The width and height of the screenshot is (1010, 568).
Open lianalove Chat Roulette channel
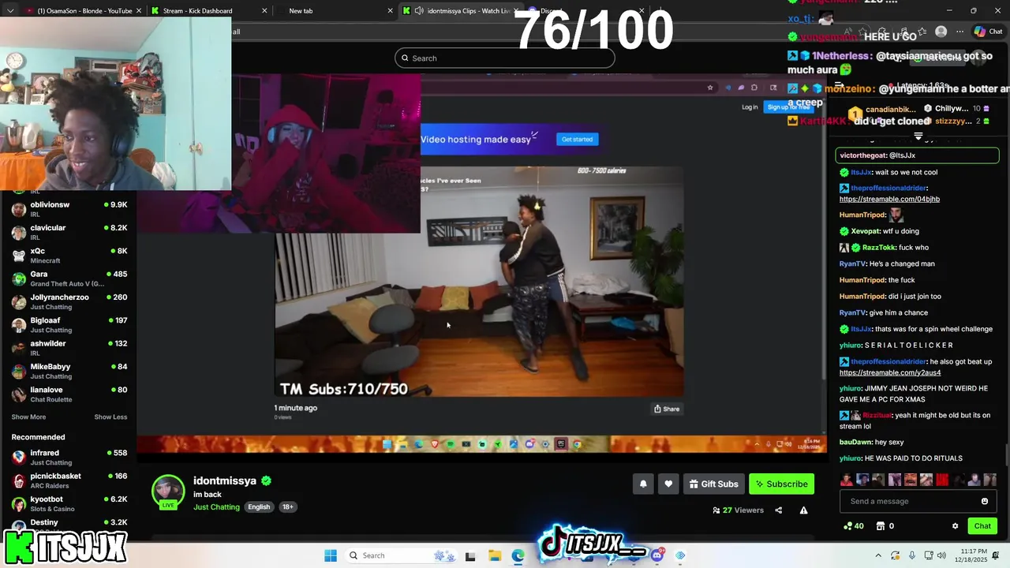(x=69, y=394)
